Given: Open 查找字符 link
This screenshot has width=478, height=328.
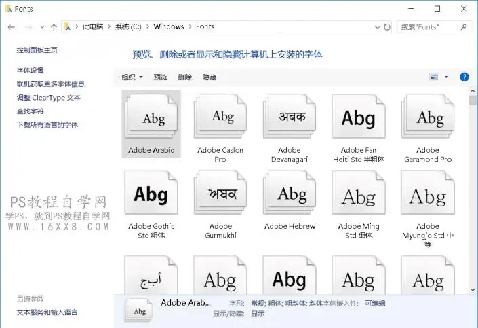Looking at the screenshot, I should (x=31, y=111).
